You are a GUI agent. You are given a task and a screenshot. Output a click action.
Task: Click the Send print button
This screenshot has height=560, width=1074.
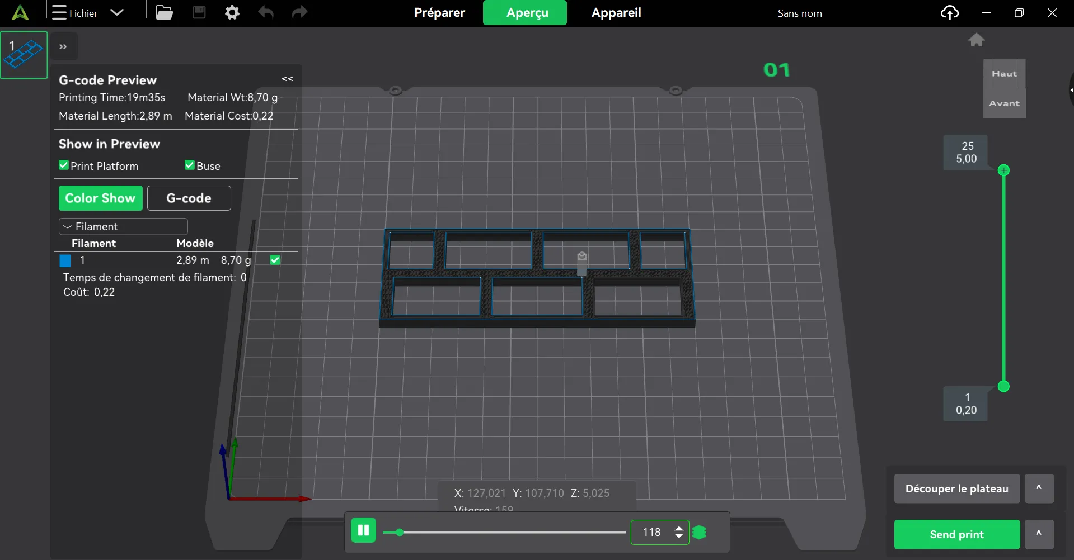pyautogui.click(x=956, y=534)
